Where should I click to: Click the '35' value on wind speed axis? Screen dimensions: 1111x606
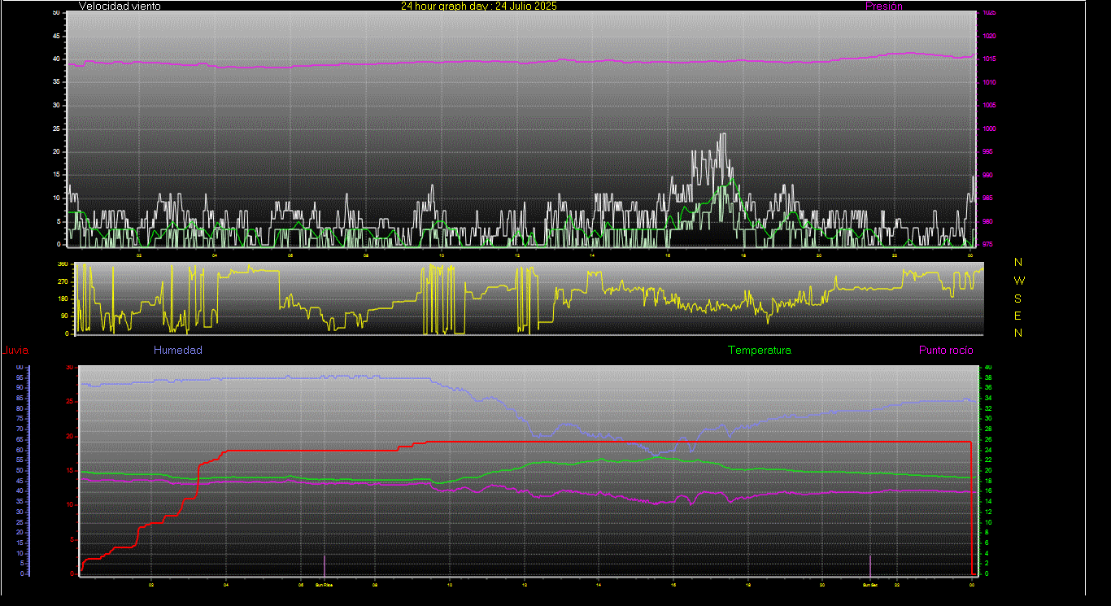coord(56,82)
